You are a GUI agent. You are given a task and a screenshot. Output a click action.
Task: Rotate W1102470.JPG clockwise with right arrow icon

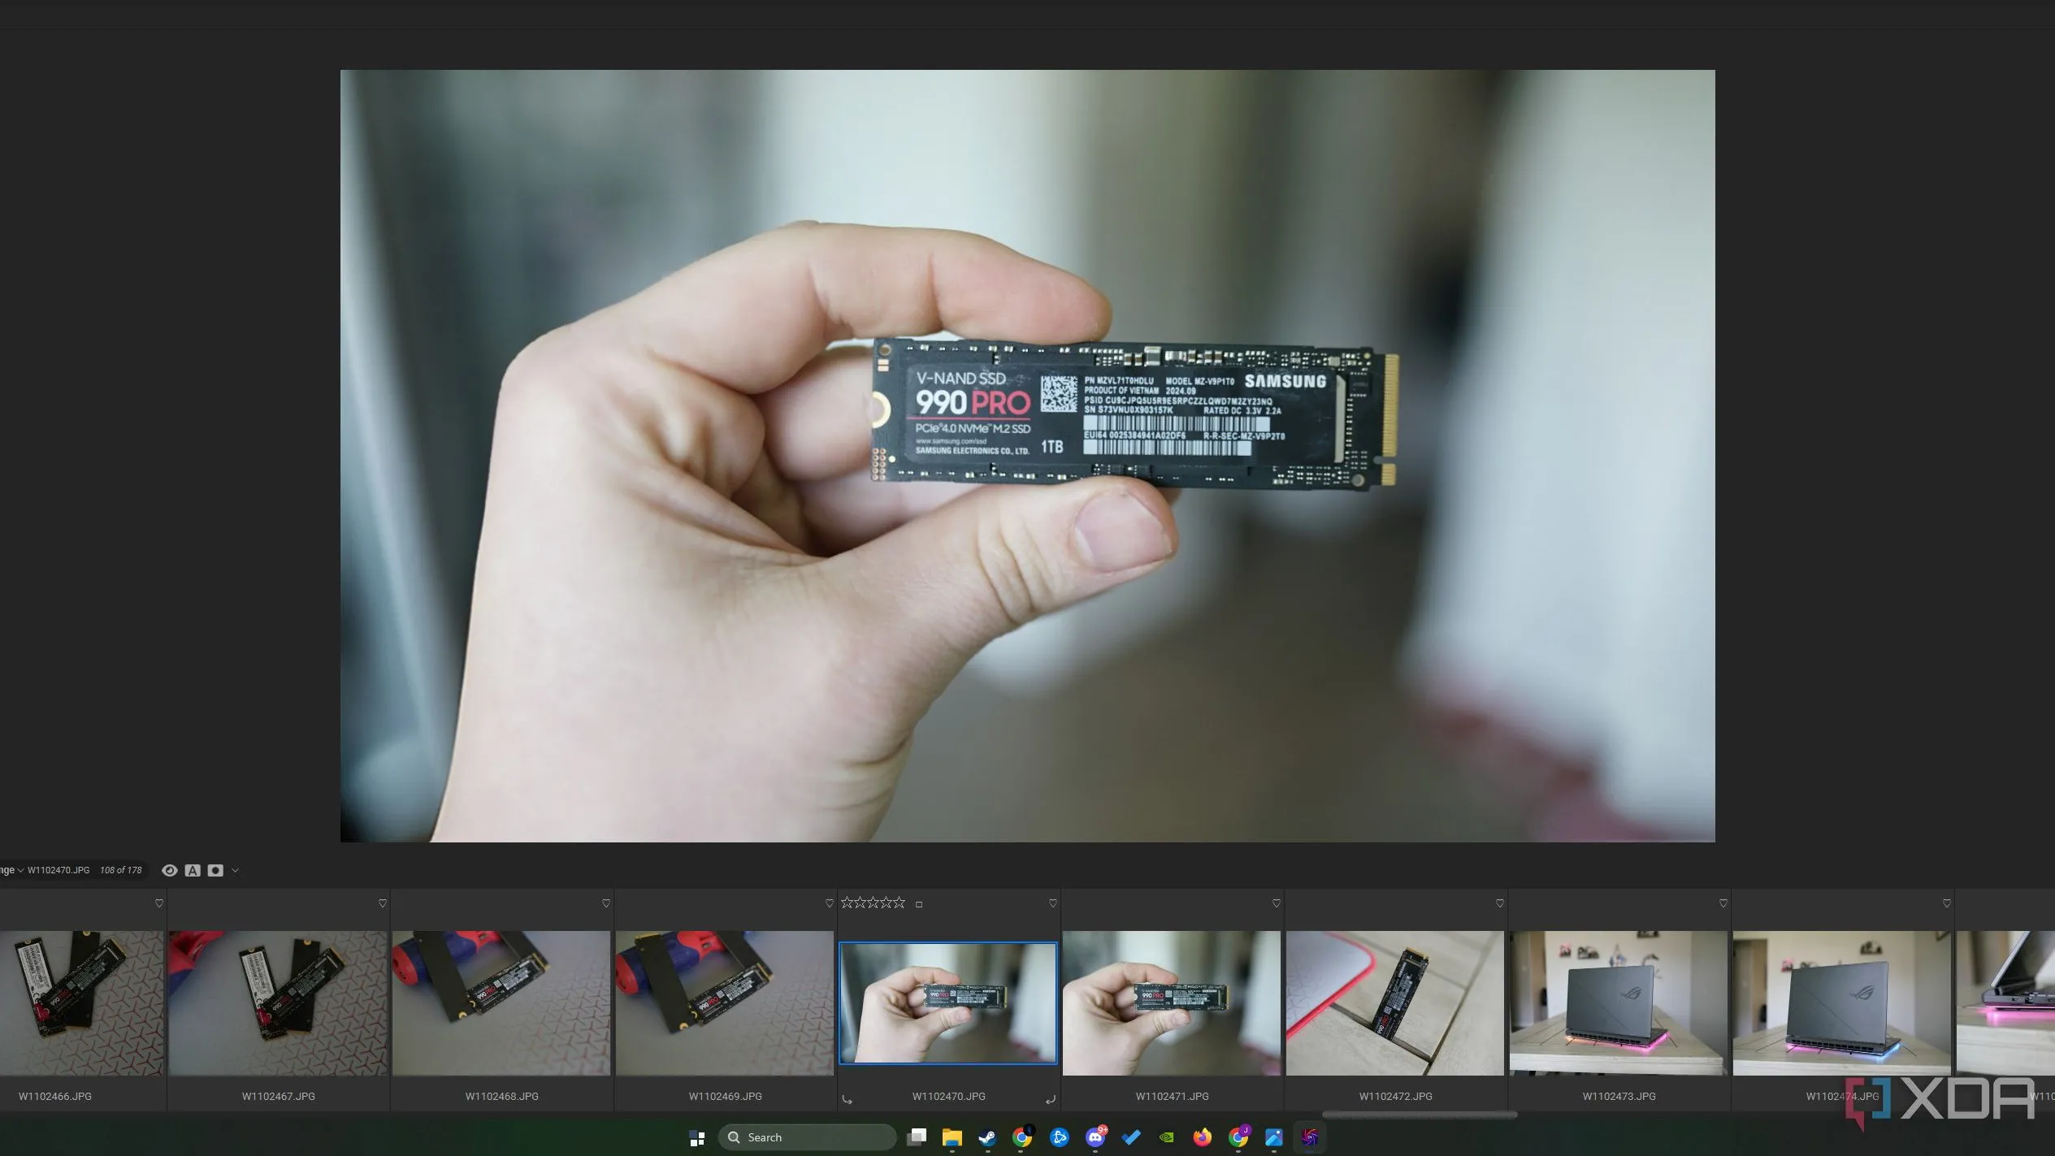(x=1050, y=1099)
